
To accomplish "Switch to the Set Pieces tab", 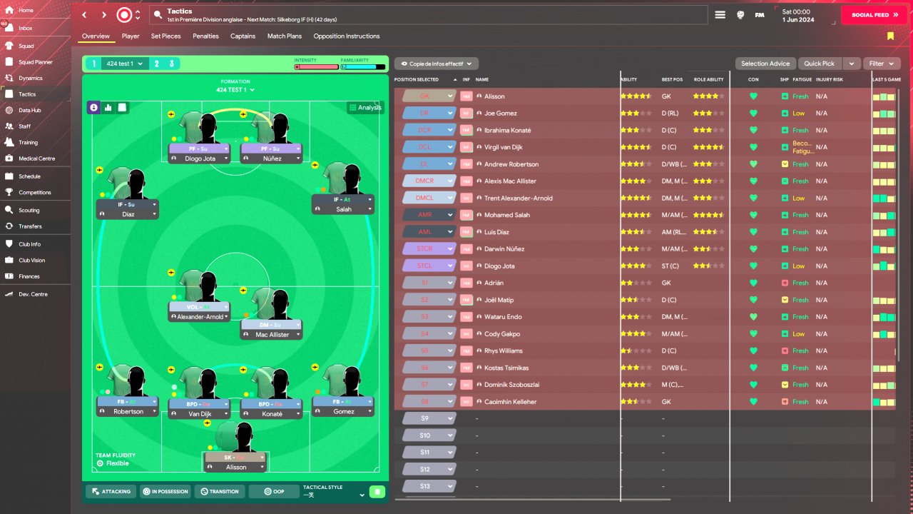I will [x=166, y=36].
